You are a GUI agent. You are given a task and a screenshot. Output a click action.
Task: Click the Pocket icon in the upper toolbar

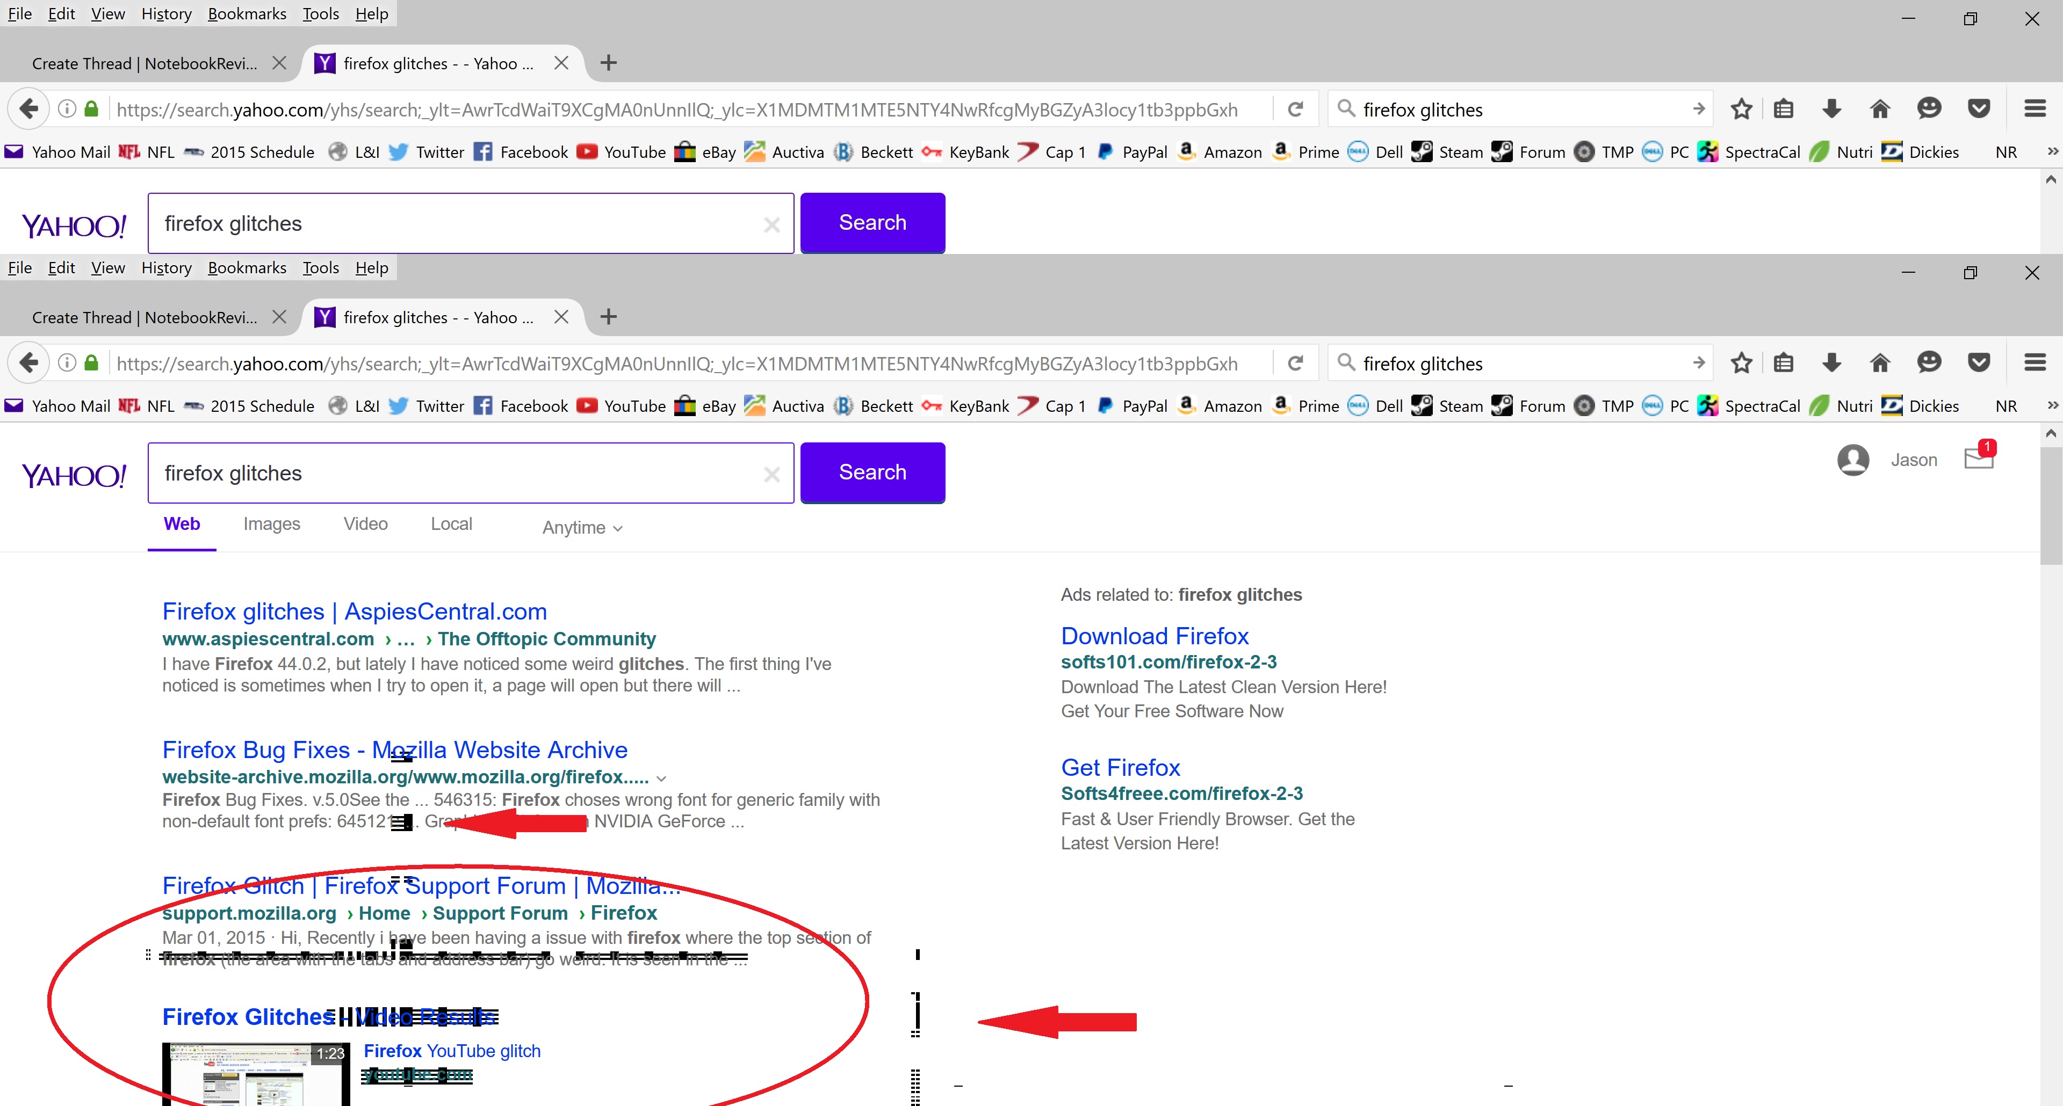pyautogui.click(x=1979, y=109)
